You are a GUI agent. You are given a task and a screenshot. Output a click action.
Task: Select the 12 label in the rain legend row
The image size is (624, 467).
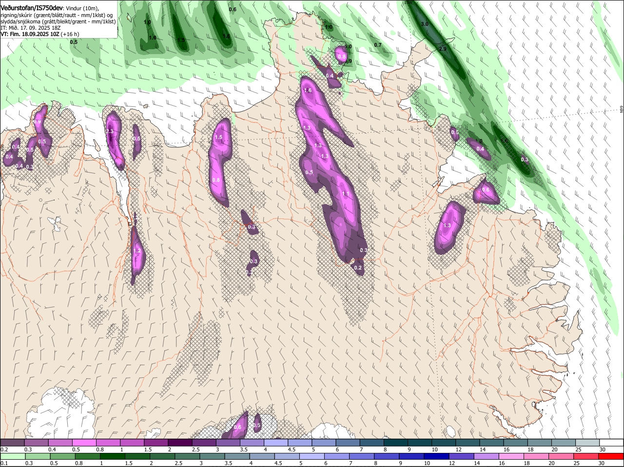point(451,464)
